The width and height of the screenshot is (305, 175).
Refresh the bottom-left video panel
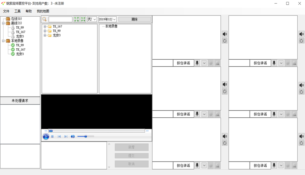point(225,143)
